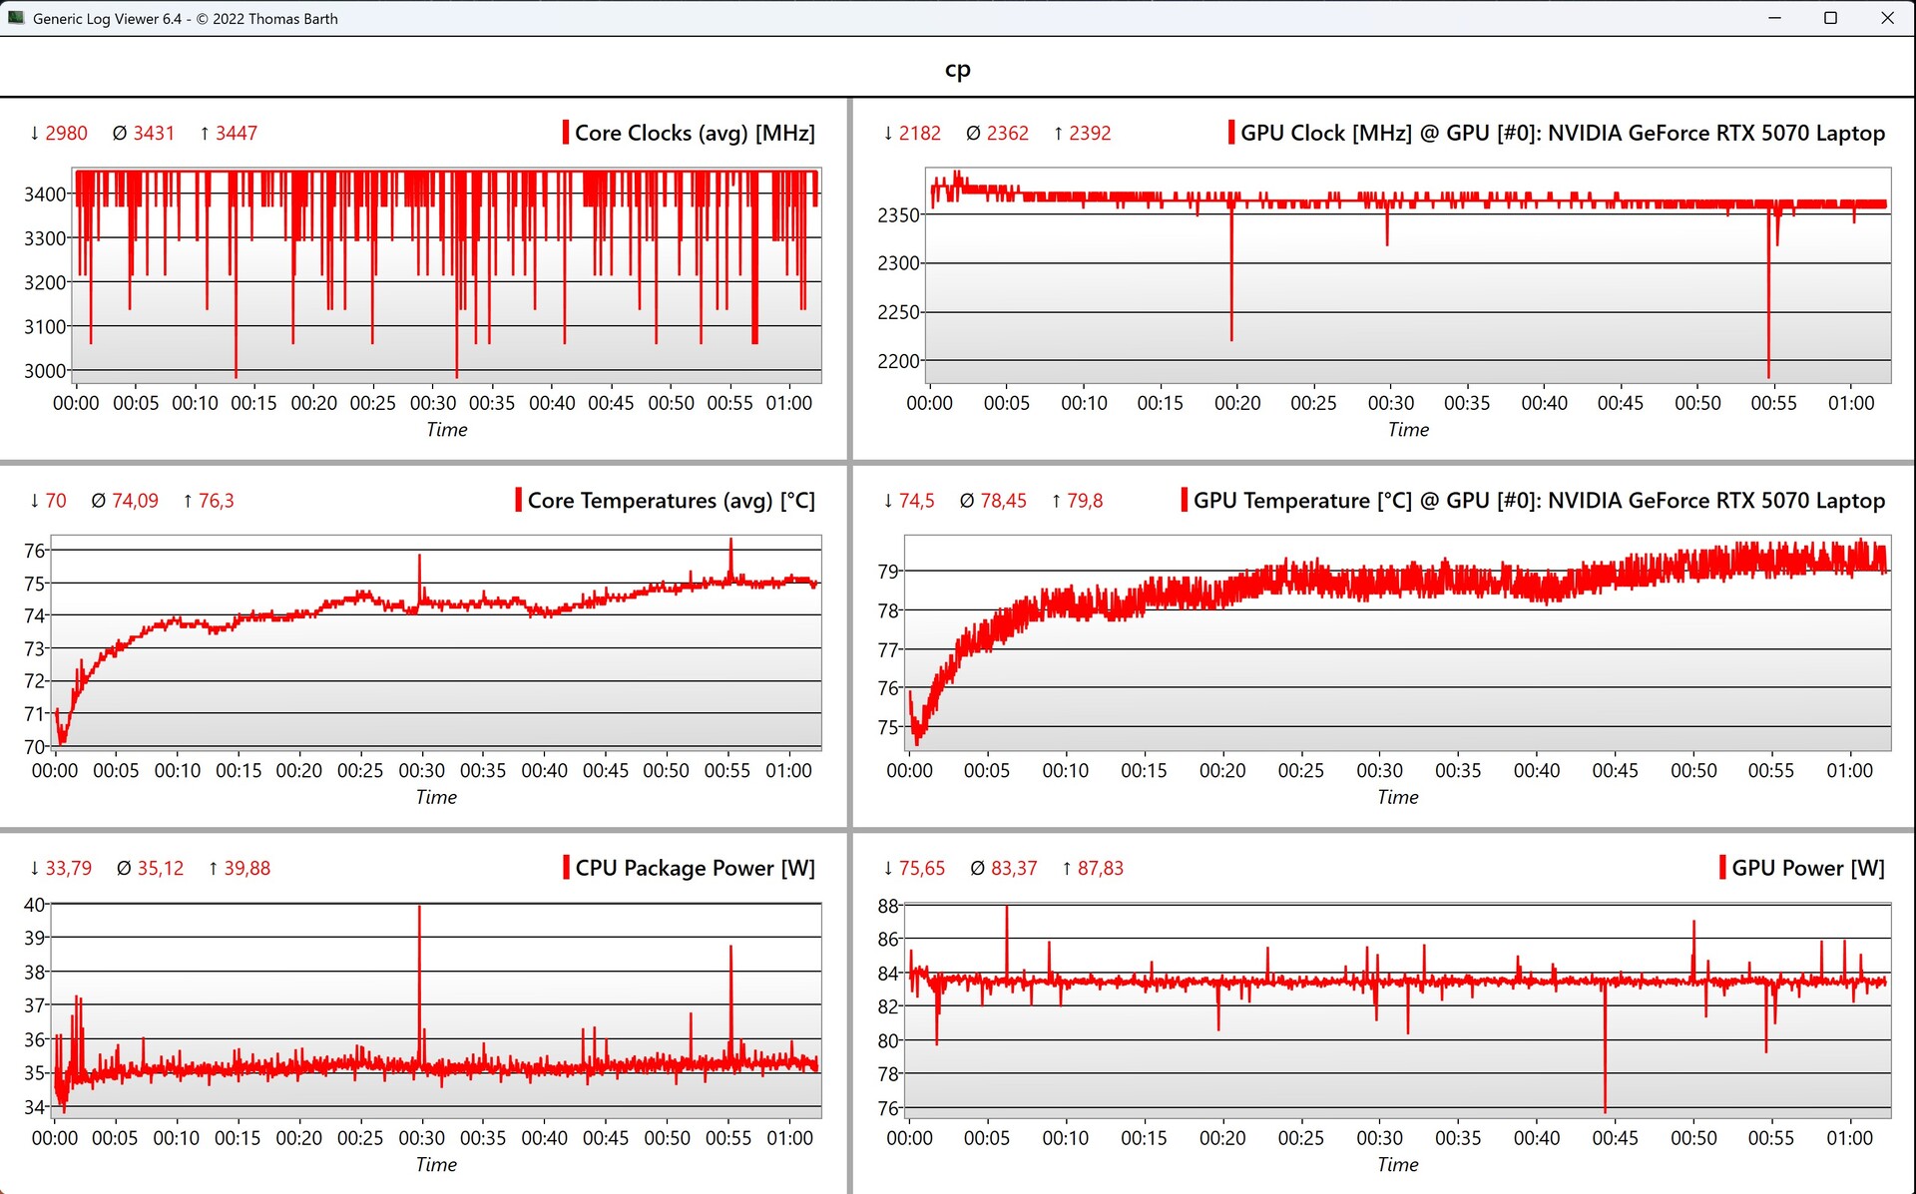Maximize the Generic Log Viewer window
Image resolution: width=1916 pixels, height=1194 pixels.
click(1830, 18)
